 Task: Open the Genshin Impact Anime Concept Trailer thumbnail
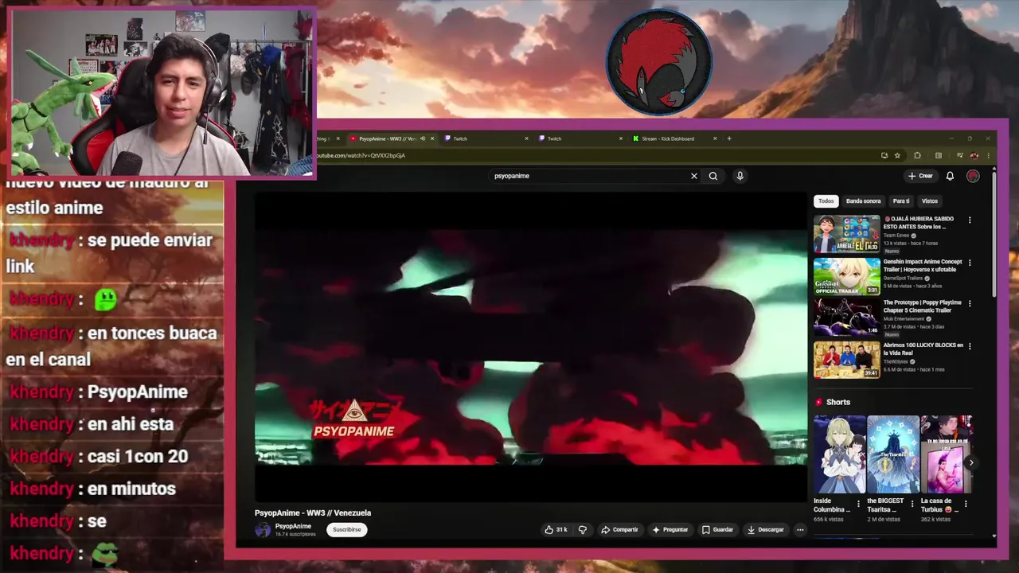pos(846,276)
